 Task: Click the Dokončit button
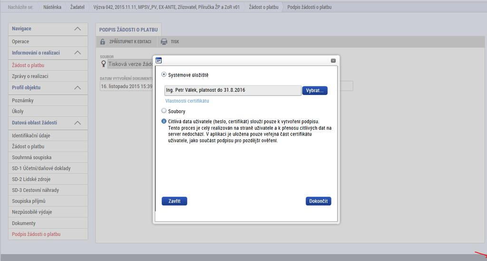(318, 201)
